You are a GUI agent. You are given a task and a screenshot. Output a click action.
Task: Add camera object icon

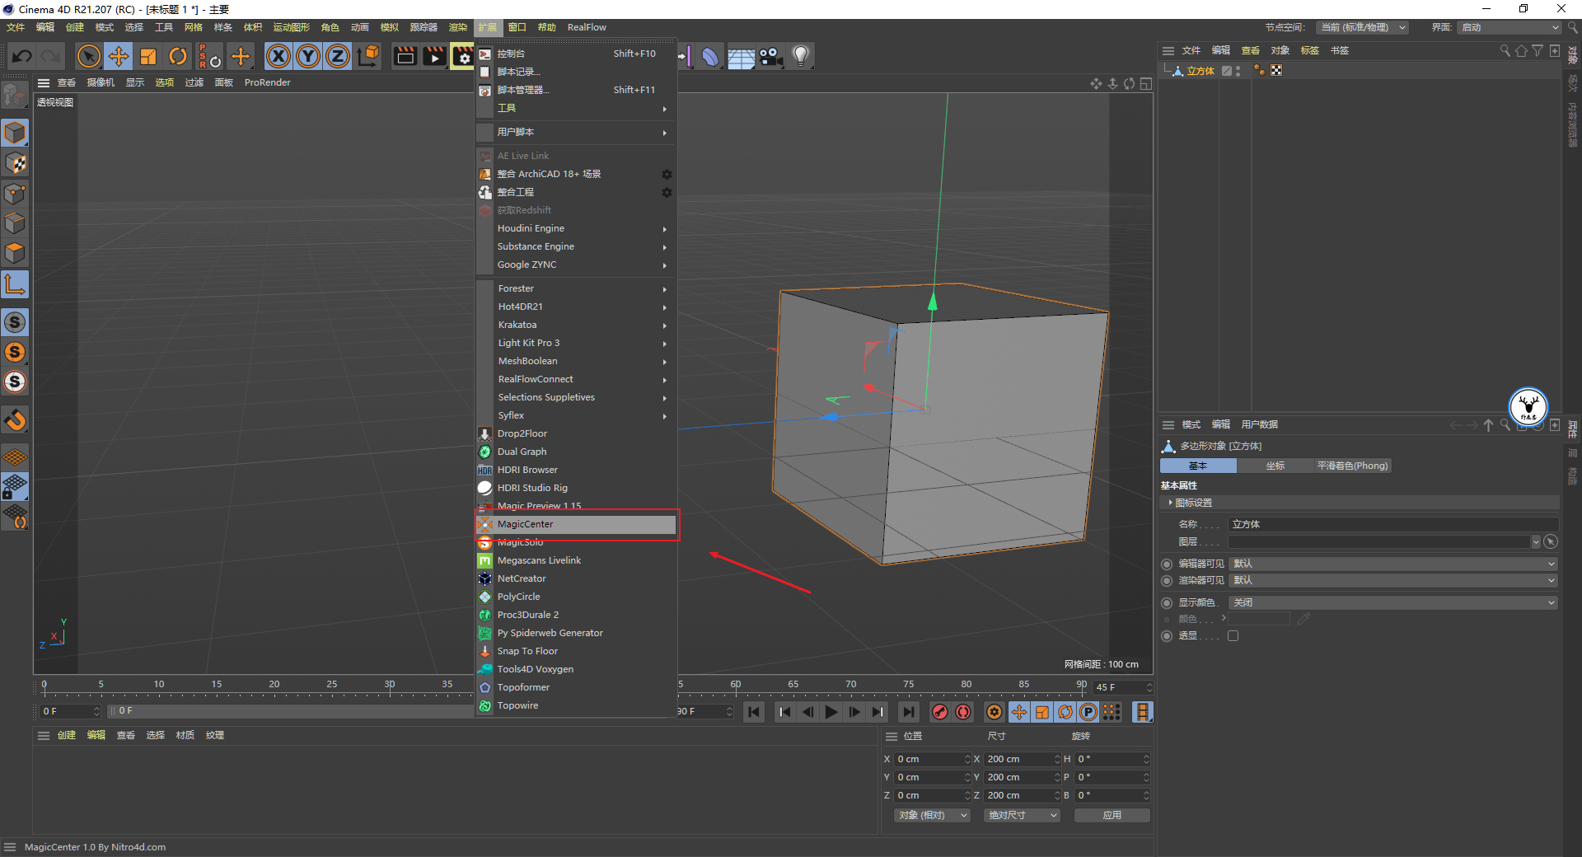click(x=771, y=56)
